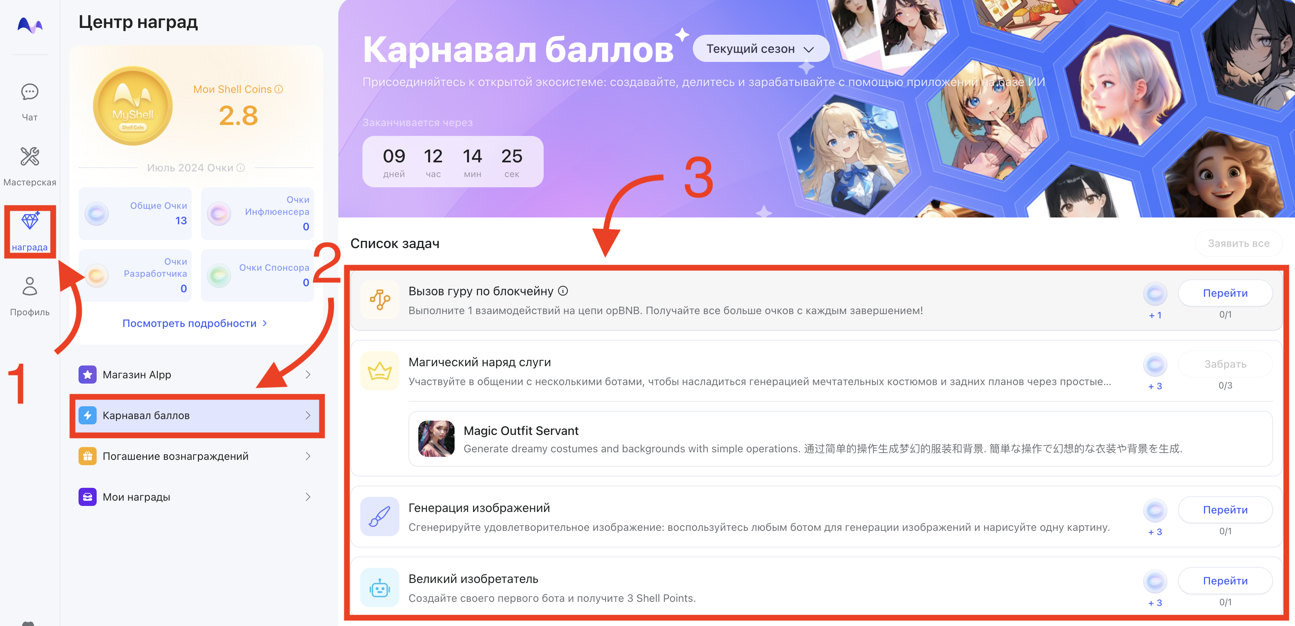Image resolution: width=1295 pixels, height=626 pixels.
Task: Click the MyShell logo at top left
Action: point(30,25)
